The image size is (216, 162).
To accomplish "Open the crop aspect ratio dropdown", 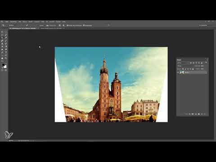I will tap(15, 25).
